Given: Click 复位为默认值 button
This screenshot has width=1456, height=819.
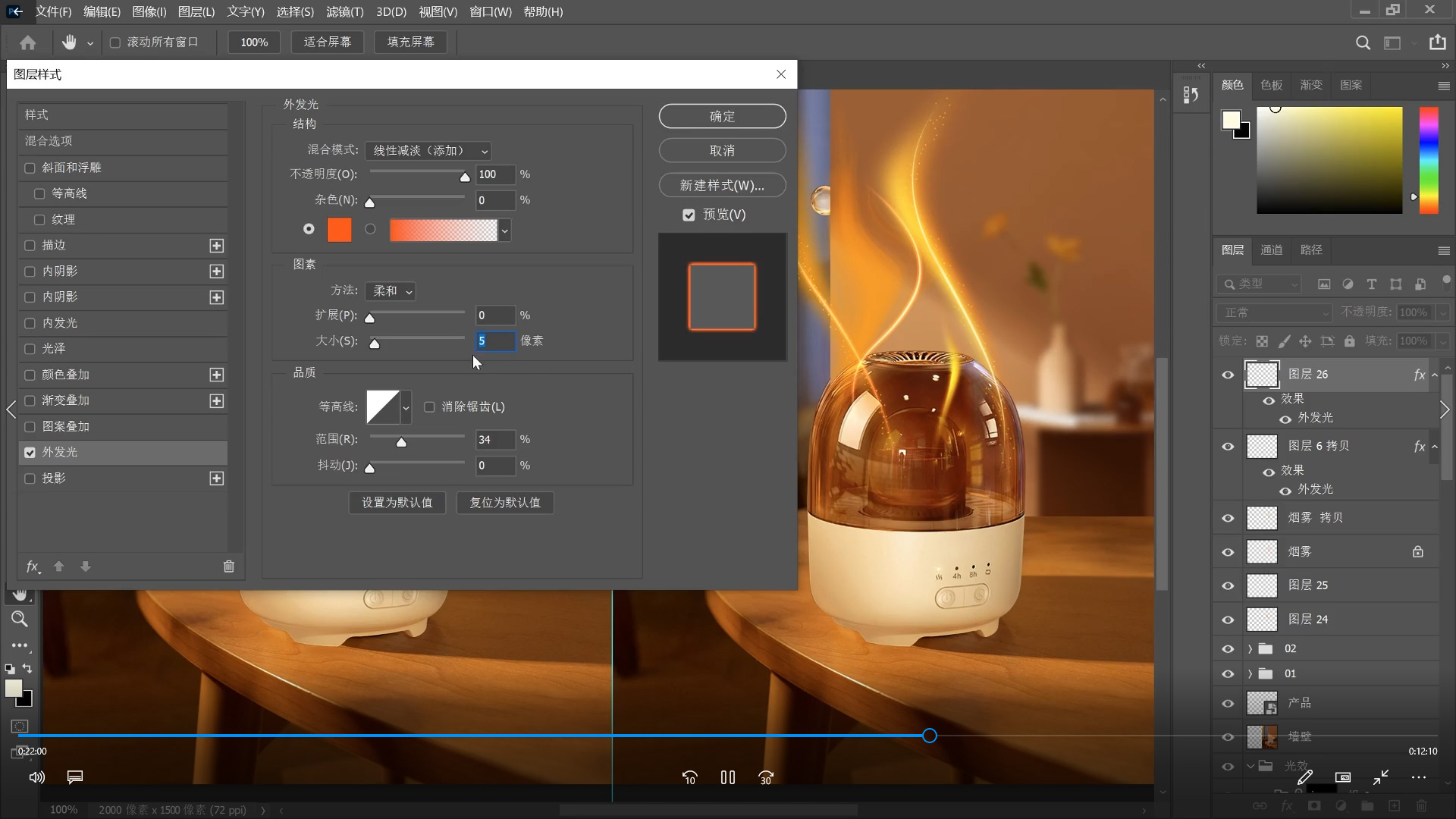Looking at the screenshot, I should [x=505, y=502].
